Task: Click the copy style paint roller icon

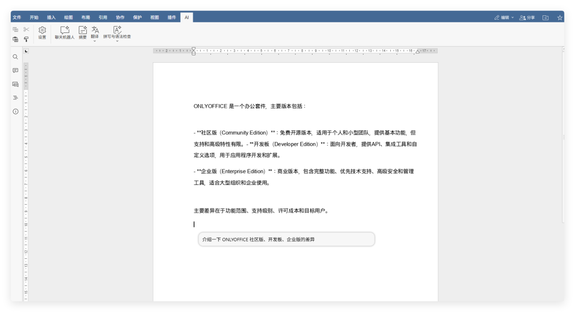Action: tap(26, 39)
